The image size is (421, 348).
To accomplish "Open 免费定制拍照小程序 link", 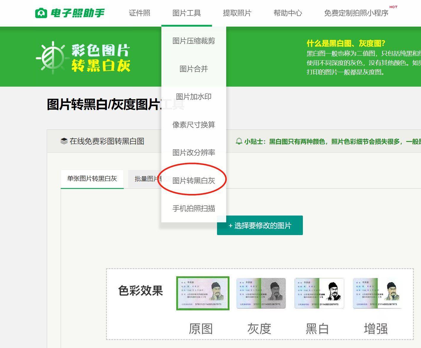I will [x=356, y=13].
